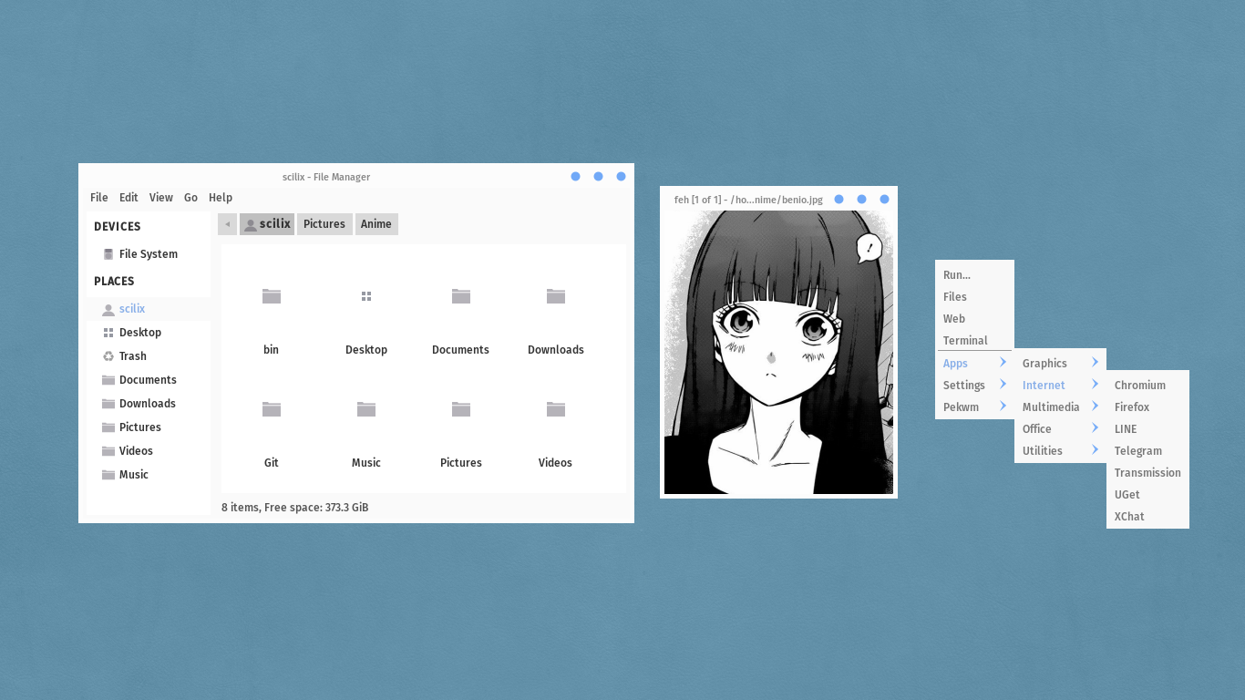Open the Downloads folder icon in main pane

tap(556, 296)
